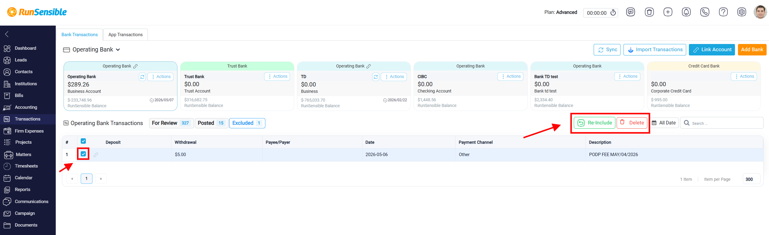
Task: Open the help question mark icon
Action: (x=723, y=12)
